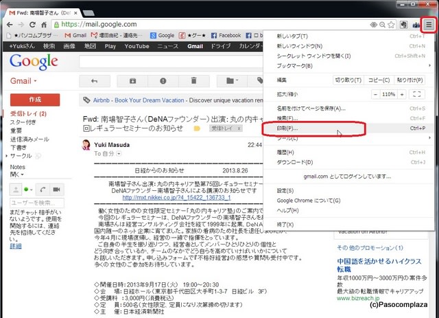Show recipient details arrow next to To 自分

pyautogui.click(x=119, y=154)
